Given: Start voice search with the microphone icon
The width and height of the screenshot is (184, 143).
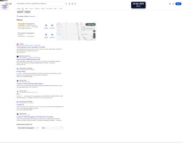Looking at the screenshot, I should [70, 4].
